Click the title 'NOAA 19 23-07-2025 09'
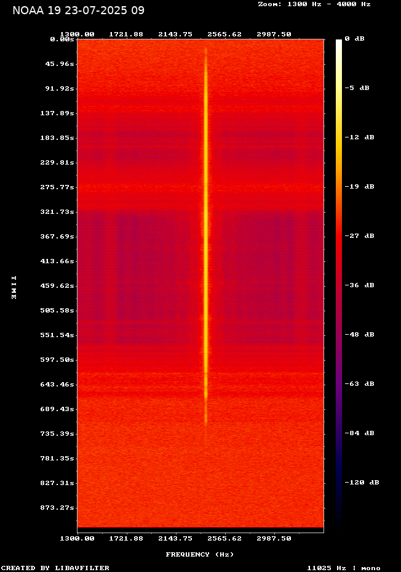The width and height of the screenshot is (401, 572). coord(78,10)
